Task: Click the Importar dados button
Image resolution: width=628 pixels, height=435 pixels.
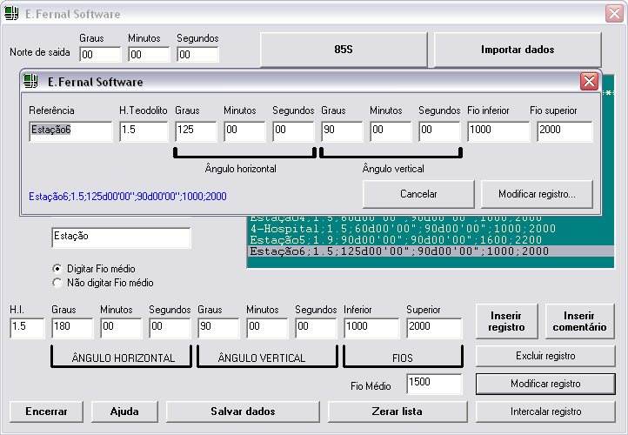Action: (518, 50)
